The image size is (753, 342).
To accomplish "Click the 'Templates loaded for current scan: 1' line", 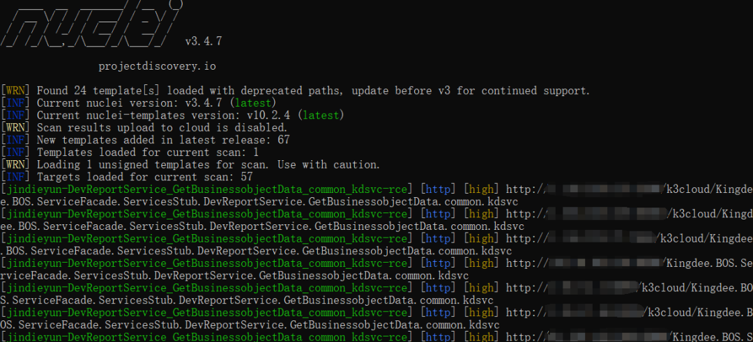I will coord(149,153).
